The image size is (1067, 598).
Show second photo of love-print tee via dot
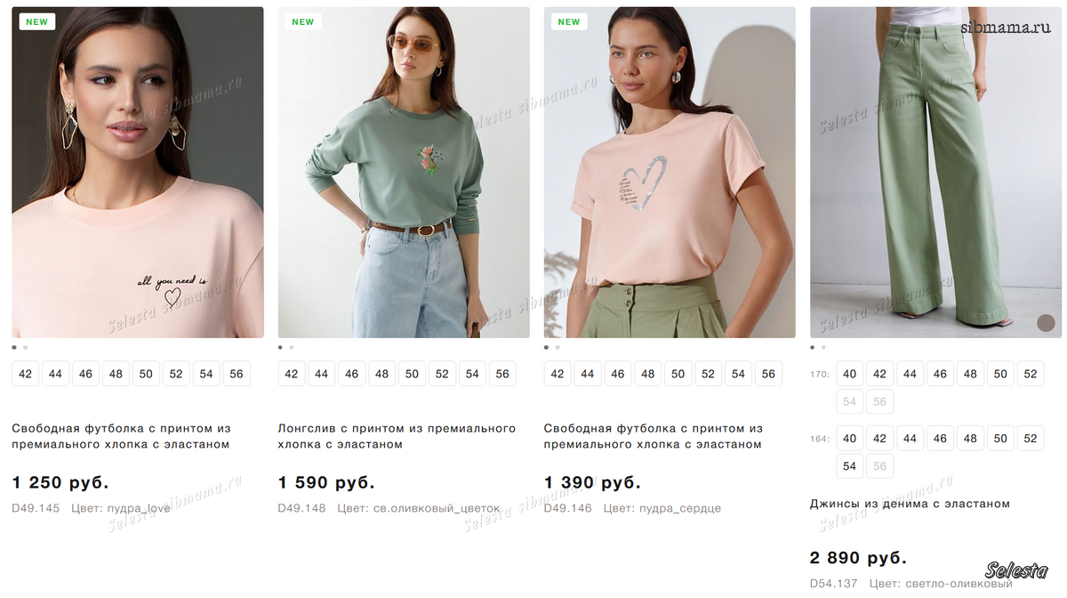click(25, 347)
